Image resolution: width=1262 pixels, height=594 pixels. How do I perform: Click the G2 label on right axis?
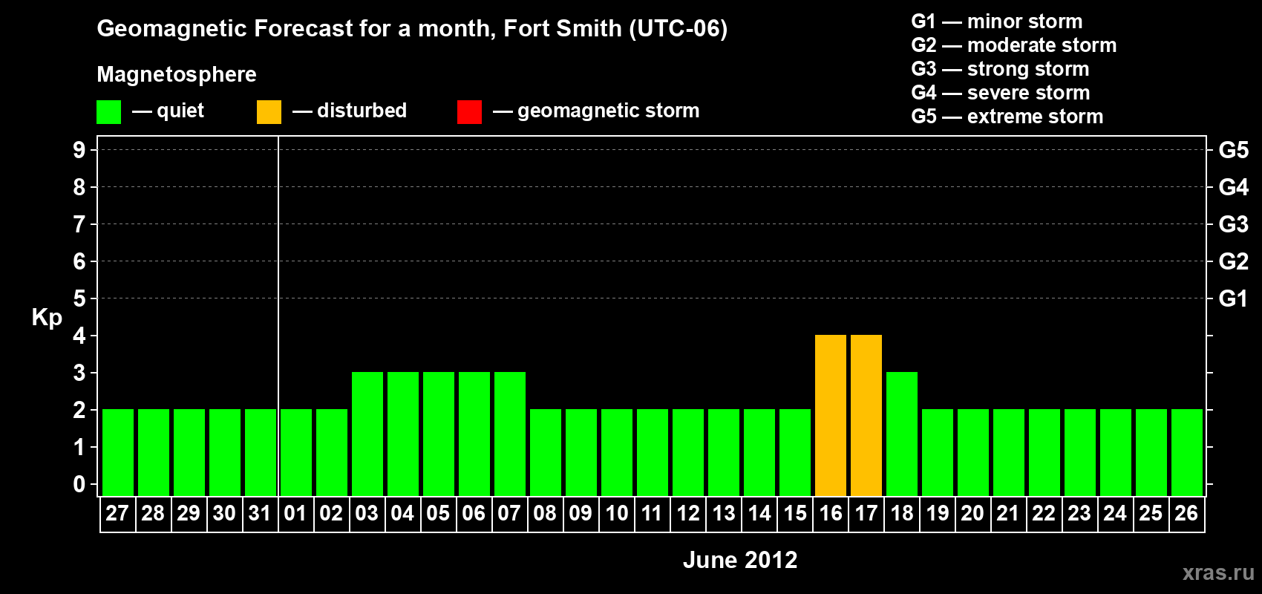(1234, 261)
